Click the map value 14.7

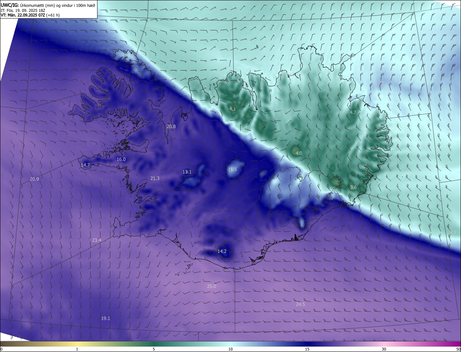(x=85, y=165)
